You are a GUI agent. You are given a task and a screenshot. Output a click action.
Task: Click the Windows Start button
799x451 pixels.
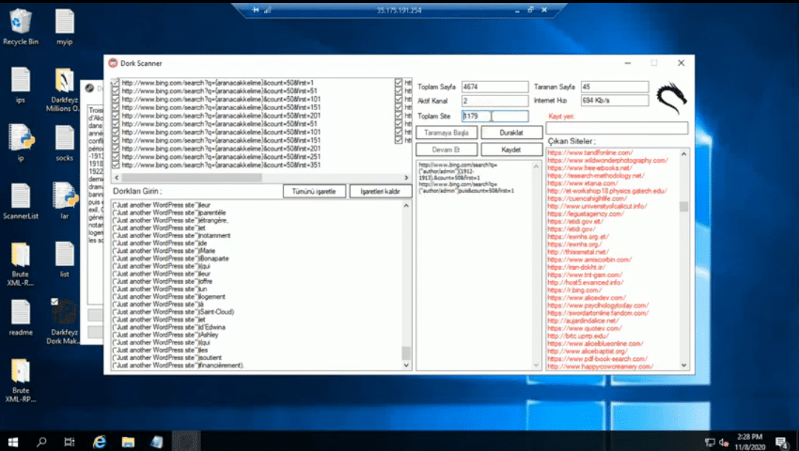13,441
